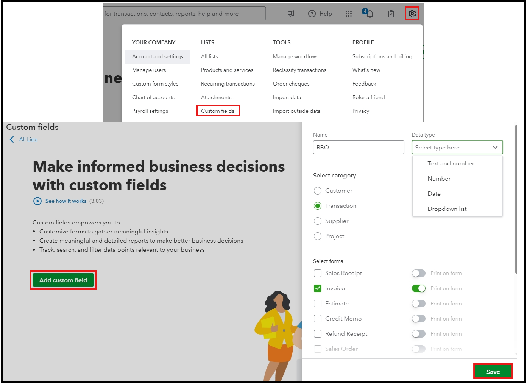Open the See how it works video link
Image resolution: width=527 pixels, height=386 pixels.
(x=66, y=201)
